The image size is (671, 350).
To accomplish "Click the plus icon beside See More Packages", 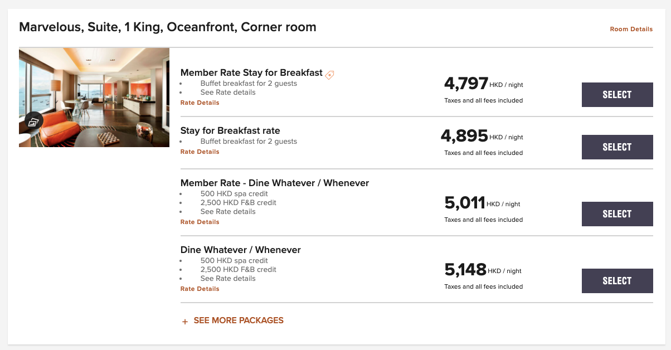I will (x=185, y=322).
